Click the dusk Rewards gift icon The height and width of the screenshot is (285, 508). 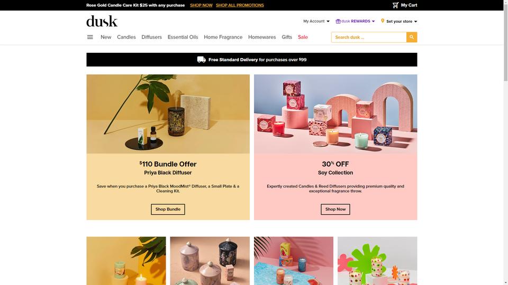(338, 21)
